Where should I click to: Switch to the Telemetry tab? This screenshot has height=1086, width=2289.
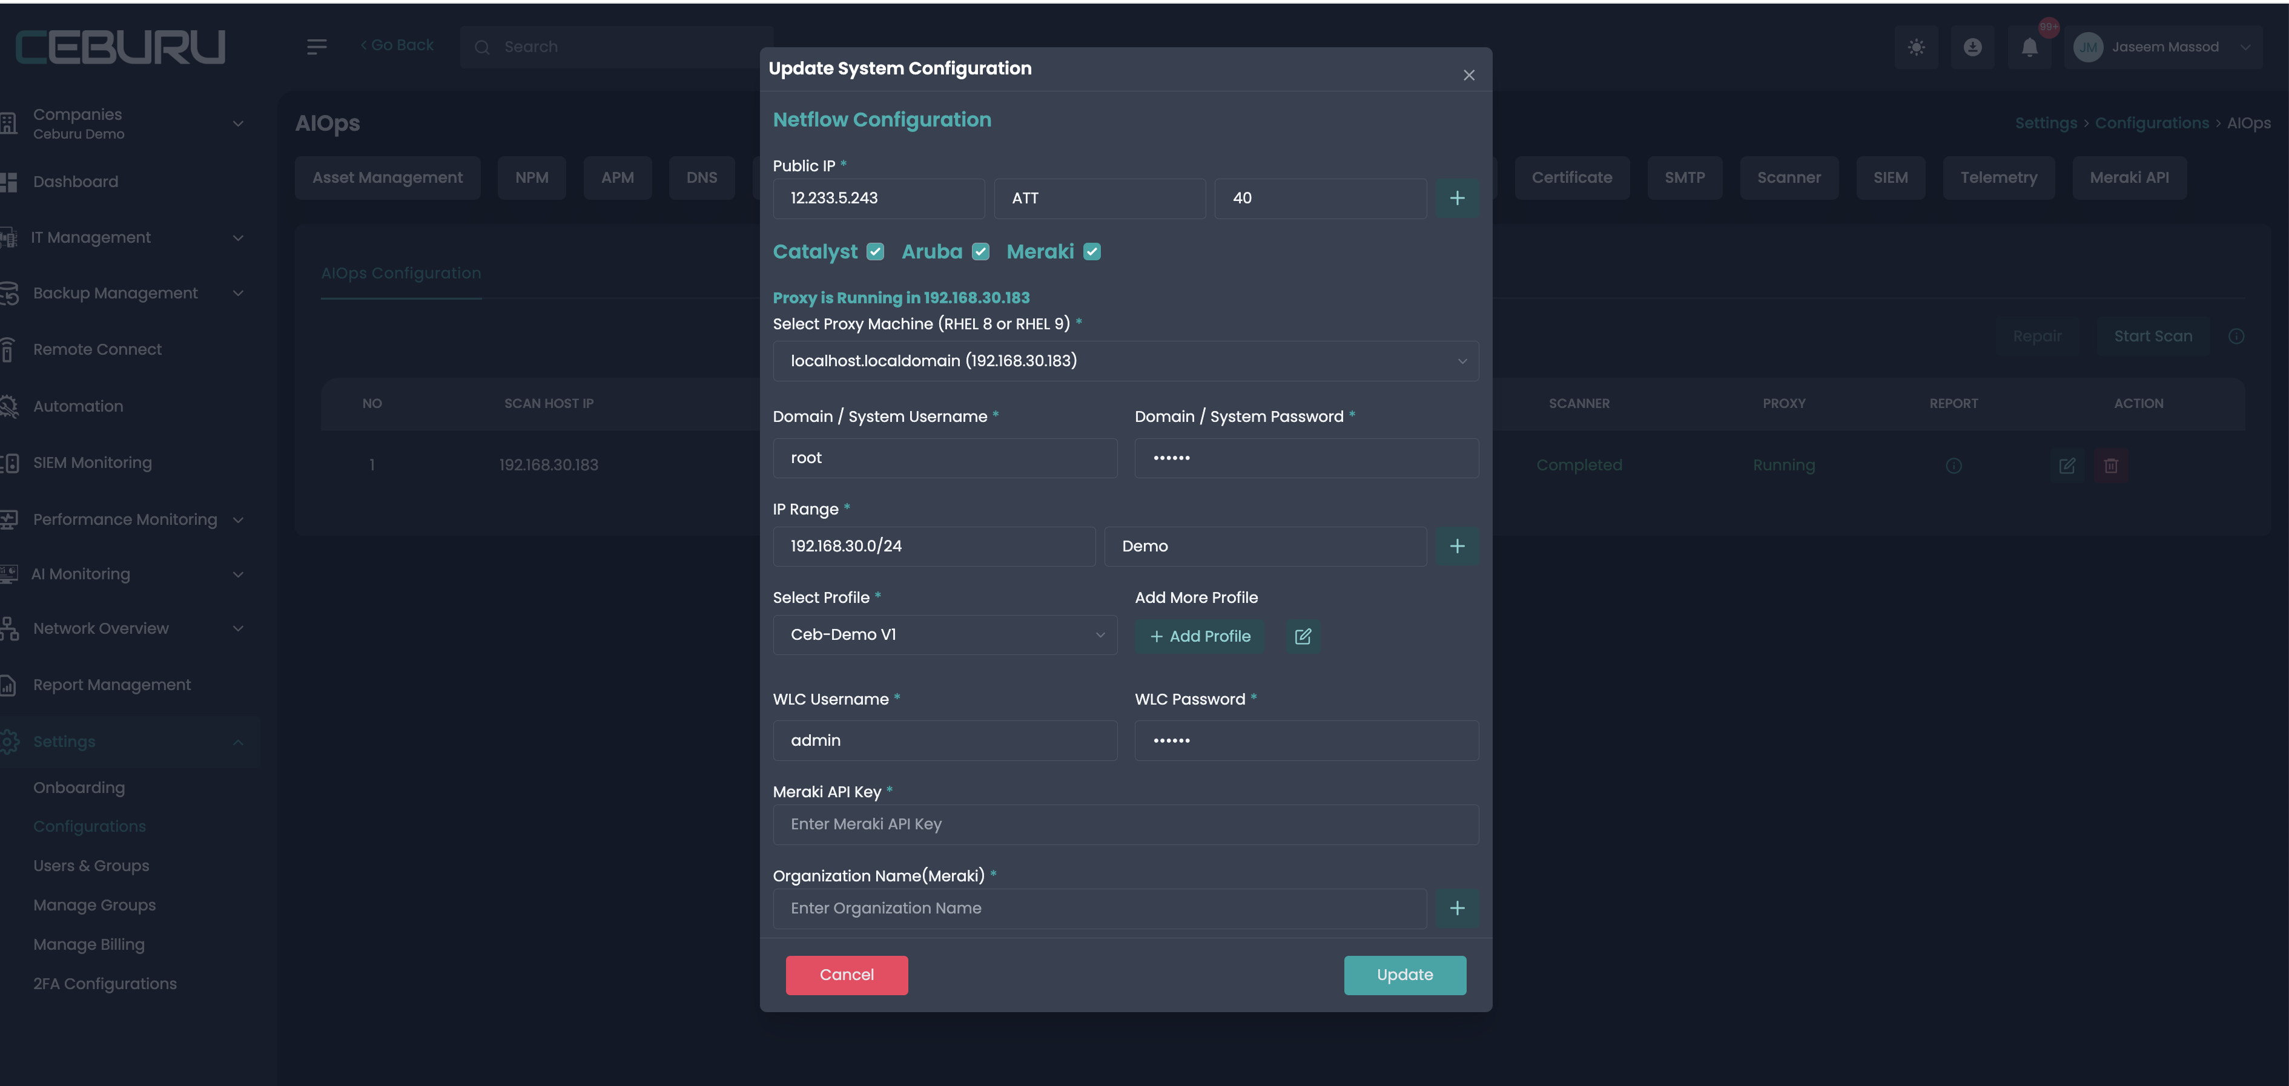(1998, 177)
